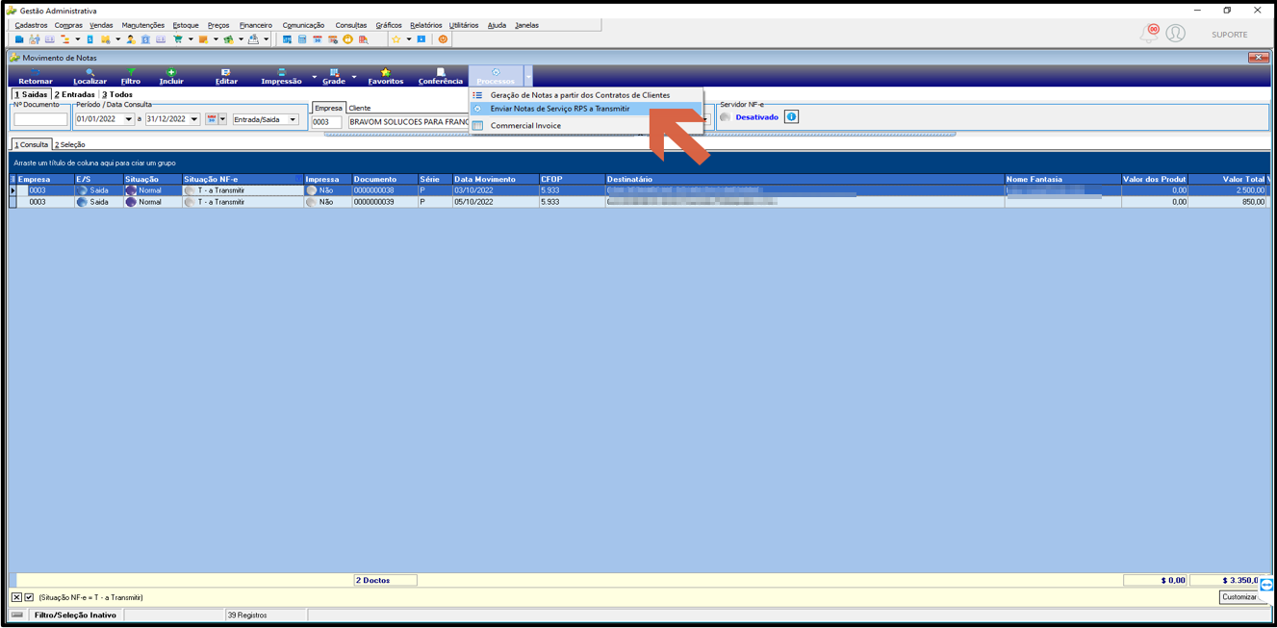Sort by Situação NF-e column header

243,179
